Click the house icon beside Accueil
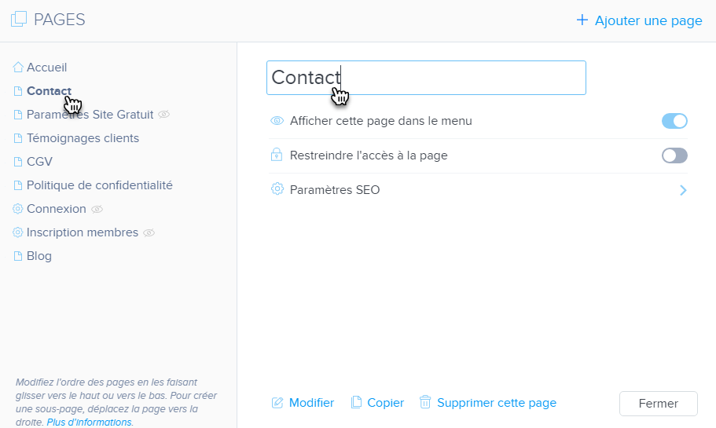Viewport: 716px width, 428px height. pos(18,68)
